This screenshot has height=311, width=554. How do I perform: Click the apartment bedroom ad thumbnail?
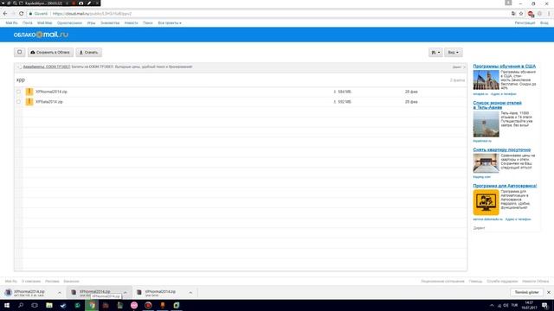coord(486,163)
